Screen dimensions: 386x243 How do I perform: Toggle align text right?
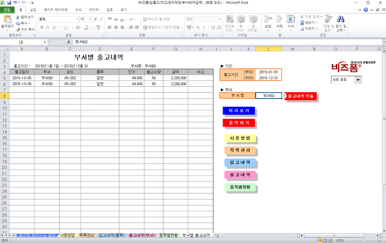[122, 27]
